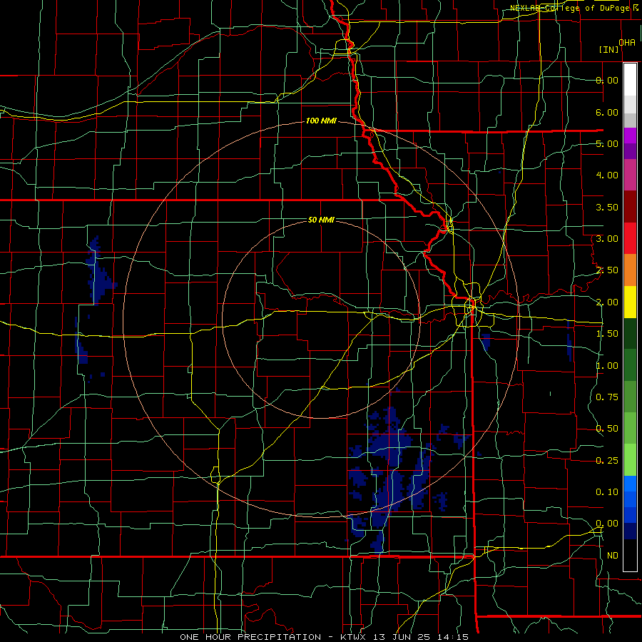Click the [IN] units label
This screenshot has width=642, height=642.
609,49
